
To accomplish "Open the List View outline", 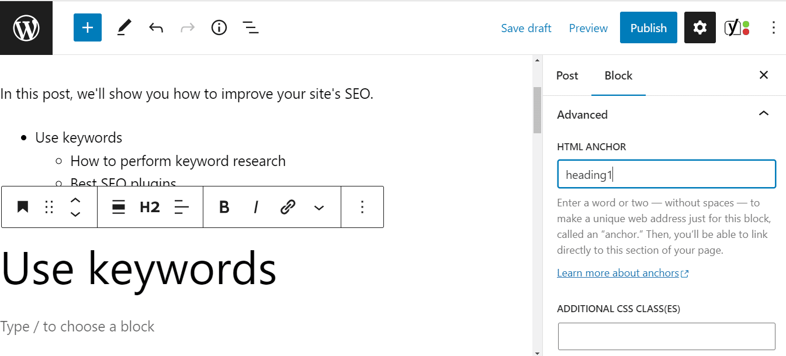I will pyautogui.click(x=251, y=28).
